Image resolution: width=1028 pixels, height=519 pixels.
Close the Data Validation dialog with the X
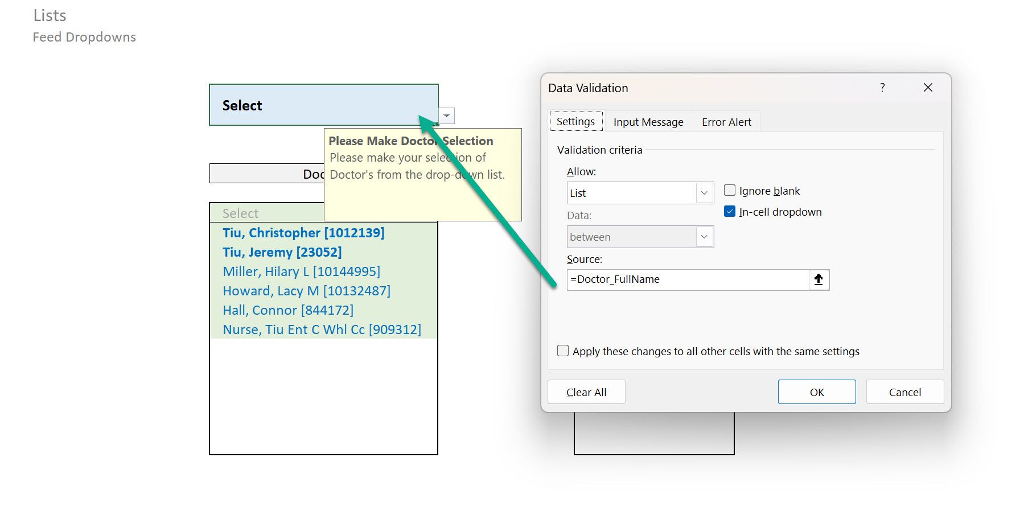(928, 88)
